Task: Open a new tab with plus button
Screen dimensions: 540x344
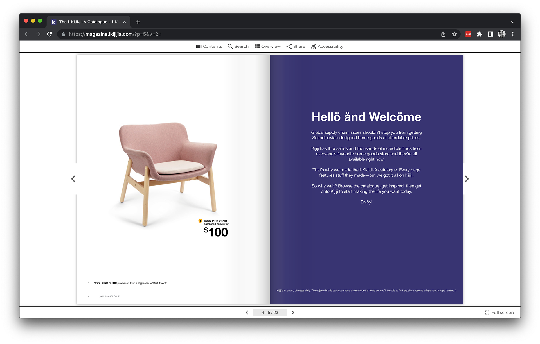Action: (138, 22)
